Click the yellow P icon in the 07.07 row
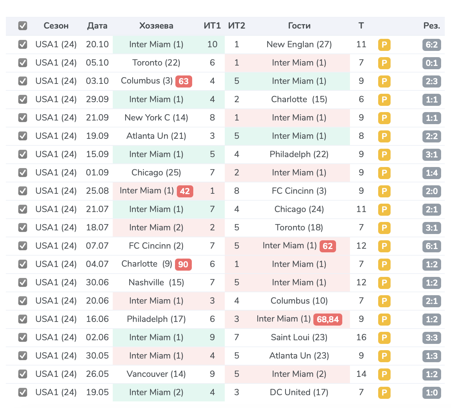 click(384, 246)
